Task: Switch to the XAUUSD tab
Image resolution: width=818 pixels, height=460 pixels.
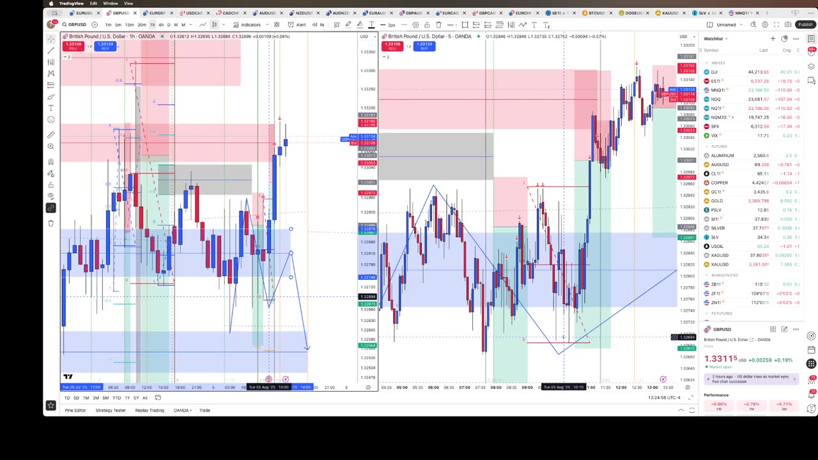Action: click(670, 13)
